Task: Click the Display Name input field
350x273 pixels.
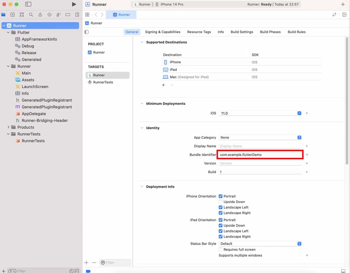Action: point(260,146)
